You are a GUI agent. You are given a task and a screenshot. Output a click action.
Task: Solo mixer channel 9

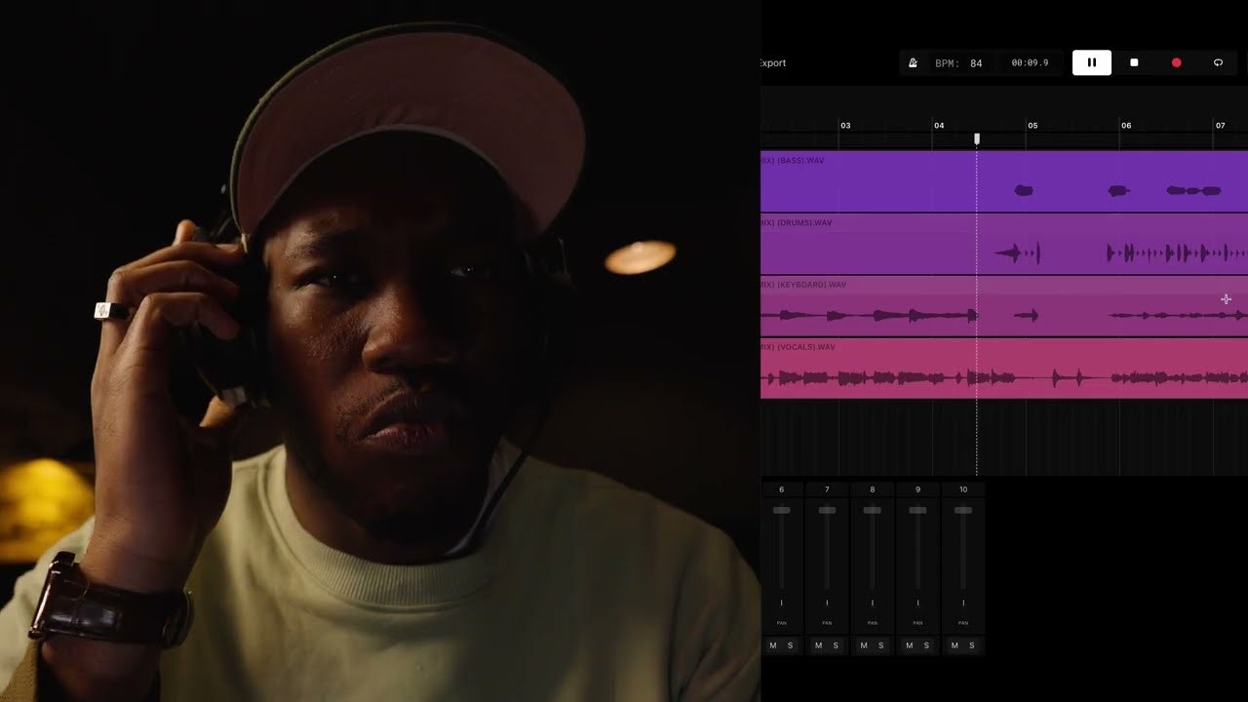pyautogui.click(x=926, y=645)
